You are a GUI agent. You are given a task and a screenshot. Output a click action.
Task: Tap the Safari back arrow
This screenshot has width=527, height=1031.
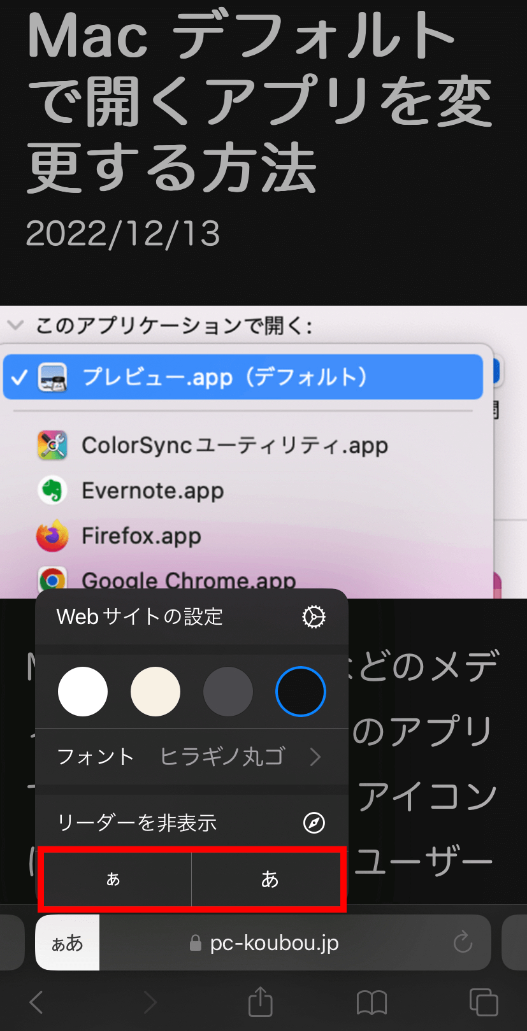click(36, 1002)
